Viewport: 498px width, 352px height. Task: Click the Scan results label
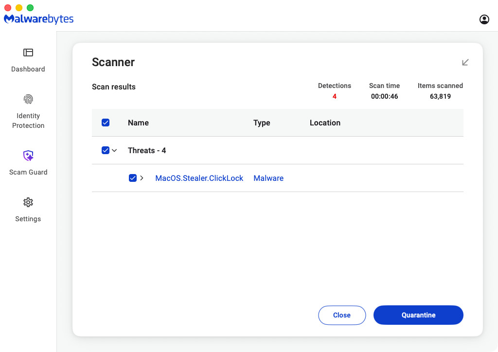coord(114,87)
